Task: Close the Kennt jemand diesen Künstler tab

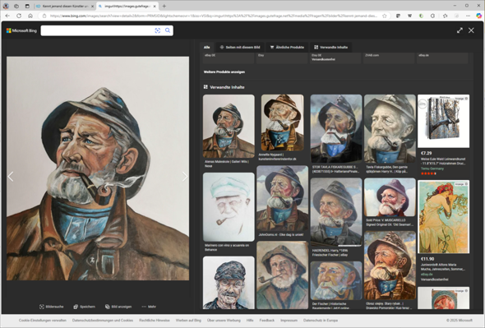Action: (x=92, y=7)
